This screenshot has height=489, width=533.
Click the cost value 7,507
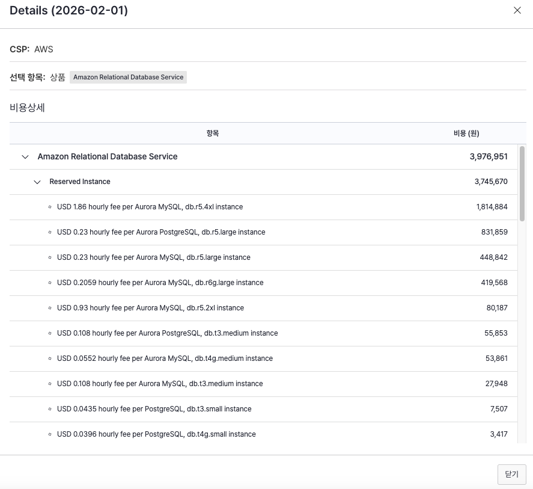pos(499,409)
